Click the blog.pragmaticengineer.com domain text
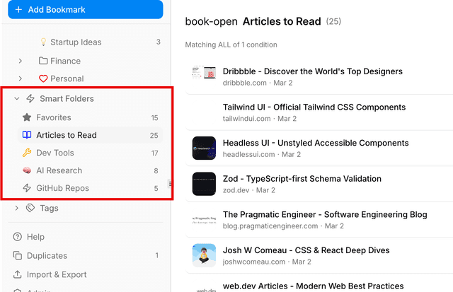The image size is (453, 292). click(270, 226)
